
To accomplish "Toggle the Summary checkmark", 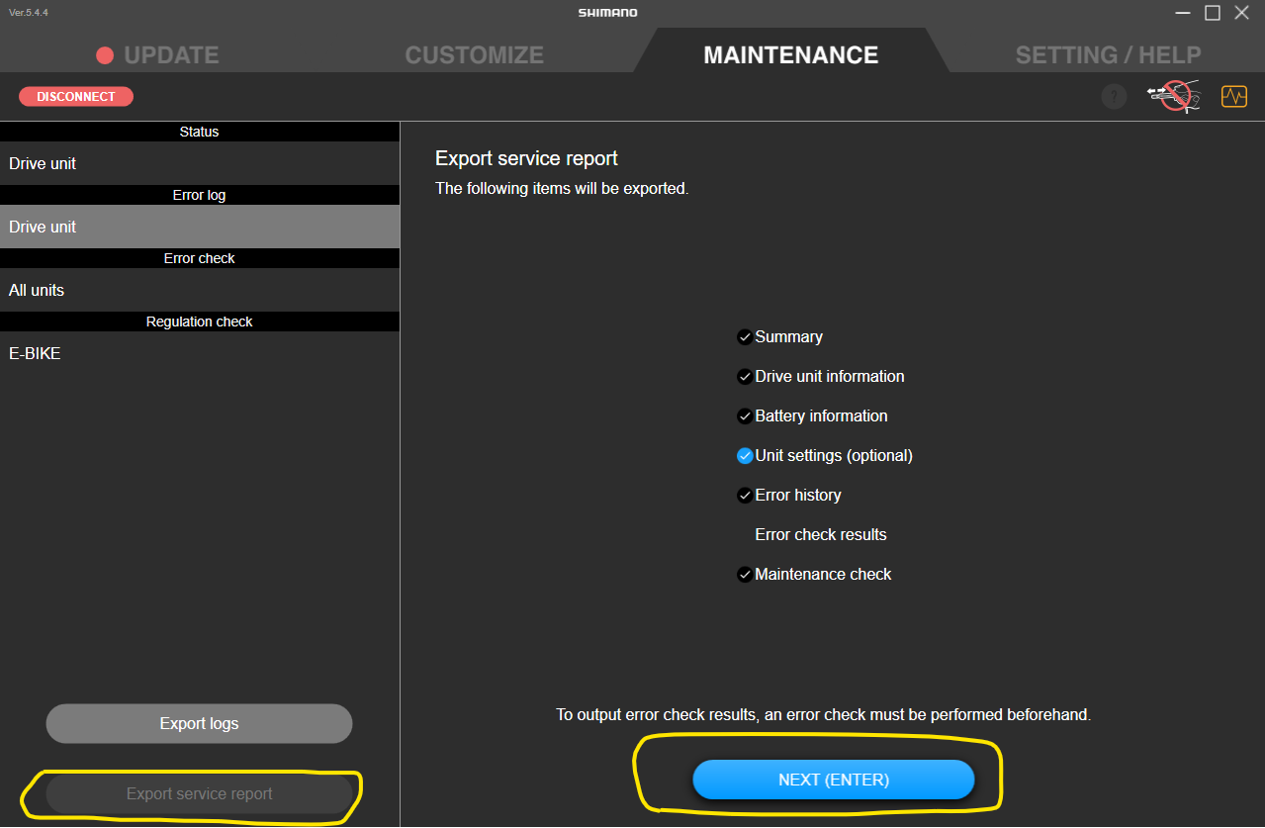I will (x=745, y=337).
